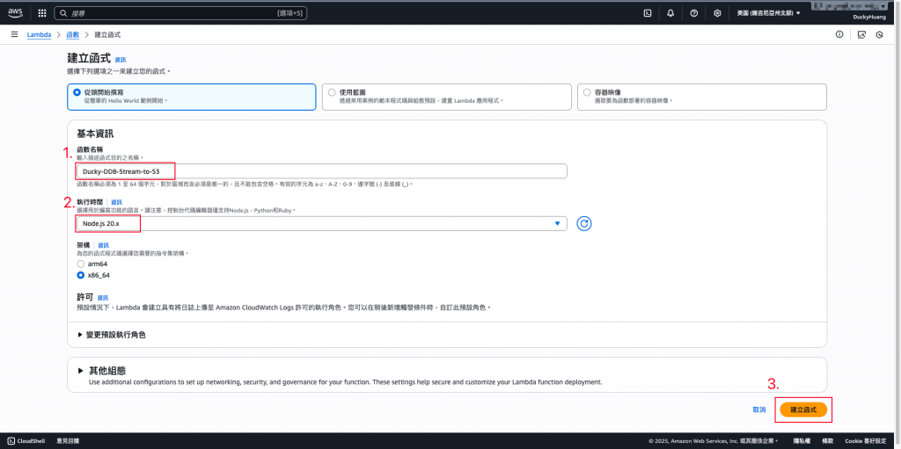901x449 pixels.
Task: Open the Node.js 20.x runtime dropdown
Action: coord(320,223)
